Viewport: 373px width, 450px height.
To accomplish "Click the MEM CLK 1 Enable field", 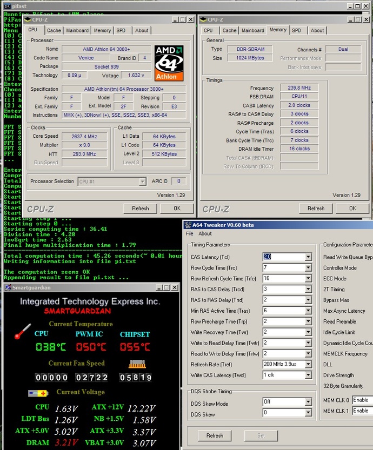I will coord(362,411).
